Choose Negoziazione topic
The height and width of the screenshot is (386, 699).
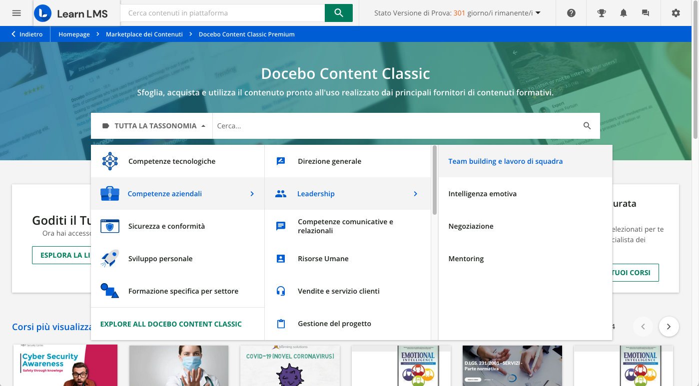525,226
